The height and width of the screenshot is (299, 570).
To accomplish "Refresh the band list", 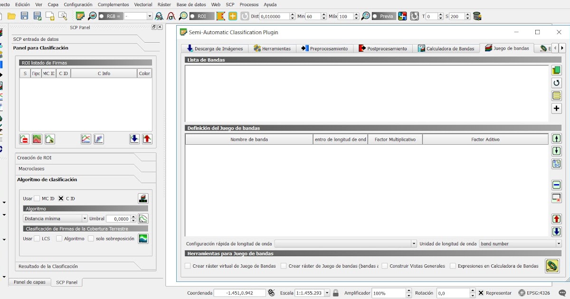I will pyautogui.click(x=556, y=82).
